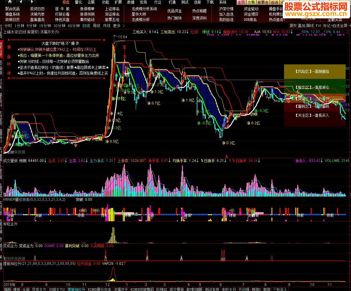This screenshot has height=291, width=351.
Task: Select the WINER量价攻击 indicator tab
Action: point(99,289)
